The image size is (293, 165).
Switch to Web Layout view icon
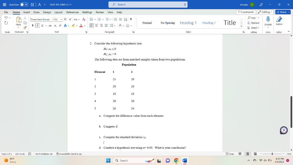[255, 154]
